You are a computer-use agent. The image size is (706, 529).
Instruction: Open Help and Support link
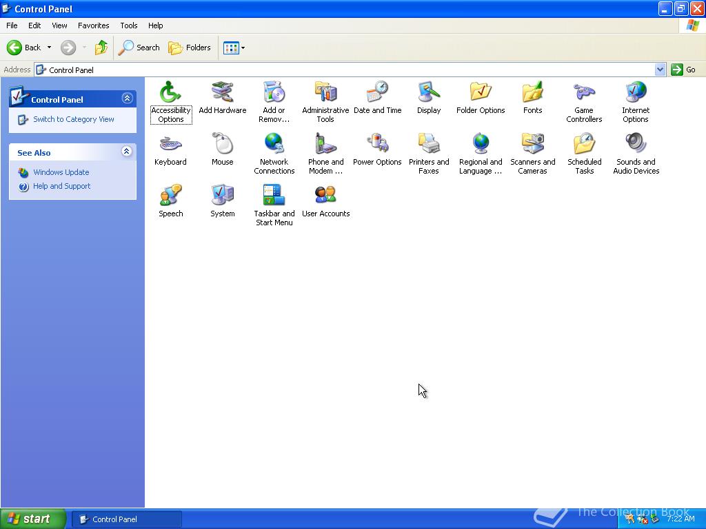click(61, 186)
